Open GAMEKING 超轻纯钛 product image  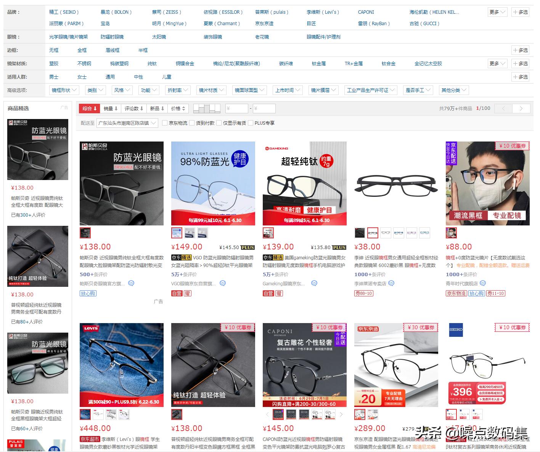pos(305,183)
